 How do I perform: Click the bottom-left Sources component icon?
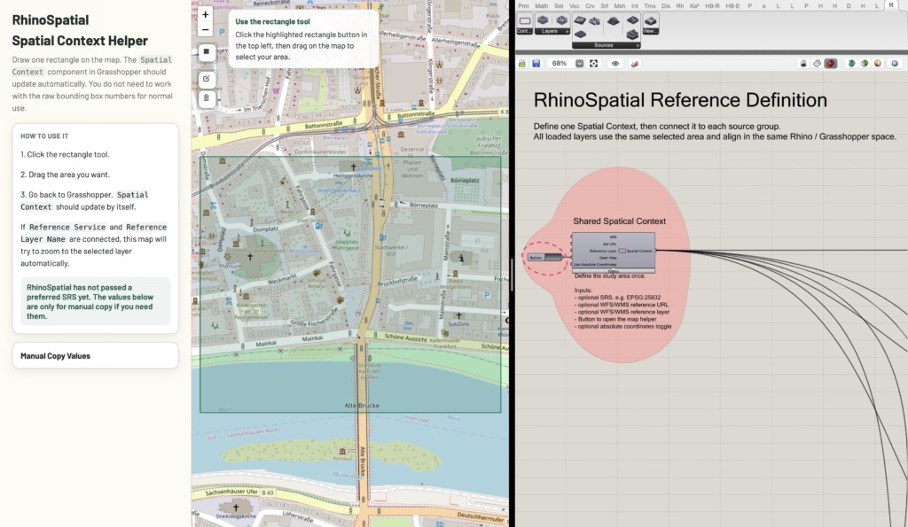(580, 35)
